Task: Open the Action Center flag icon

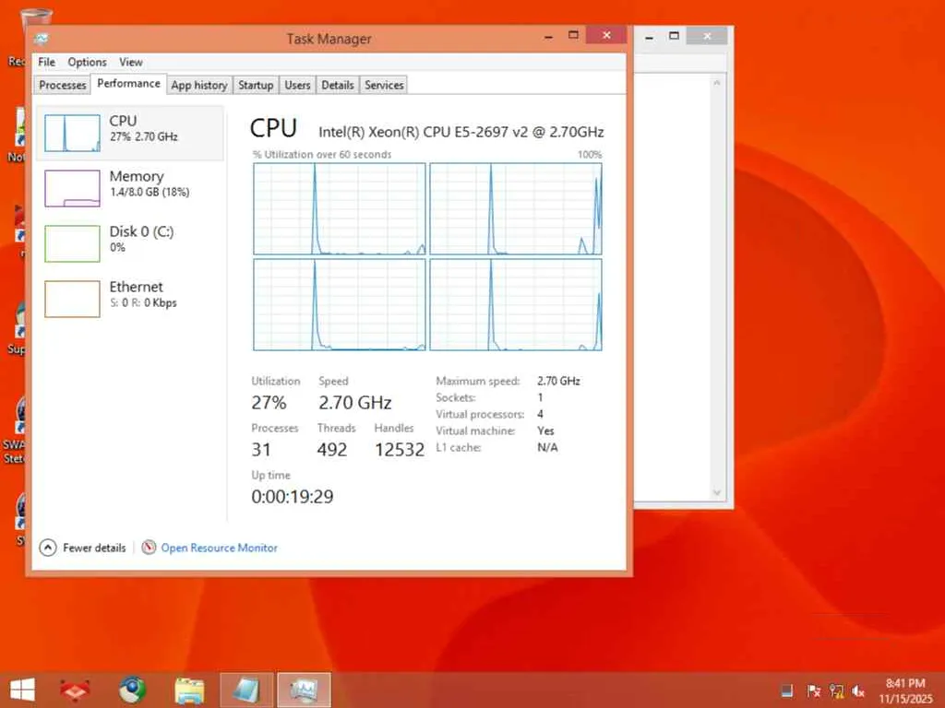Action: (x=814, y=691)
